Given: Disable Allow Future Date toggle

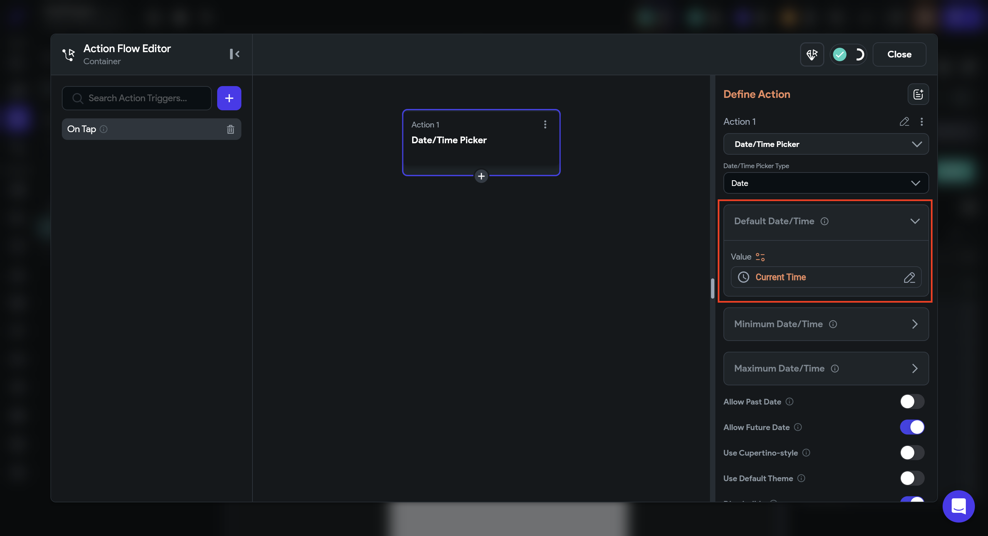Looking at the screenshot, I should (912, 427).
